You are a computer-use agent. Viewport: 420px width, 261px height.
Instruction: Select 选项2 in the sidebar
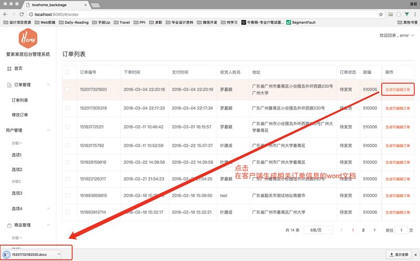point(17,169)
